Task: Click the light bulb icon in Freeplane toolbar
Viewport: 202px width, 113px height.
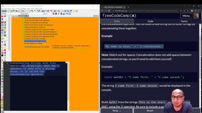Action: pos(74,11)
